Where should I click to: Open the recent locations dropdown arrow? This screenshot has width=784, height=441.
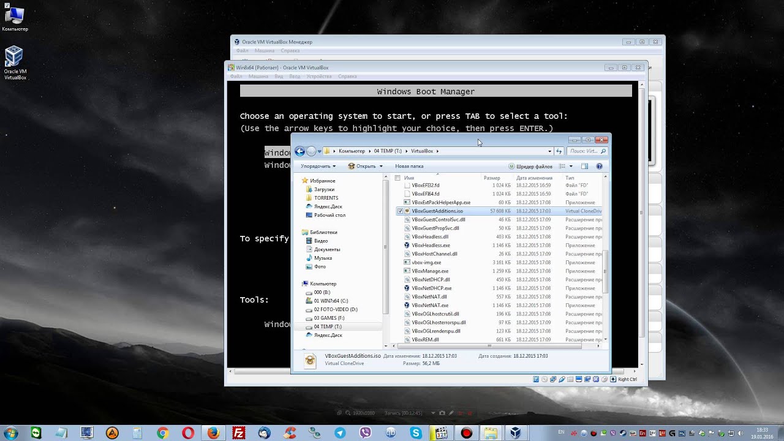click(x=320, y=151)
